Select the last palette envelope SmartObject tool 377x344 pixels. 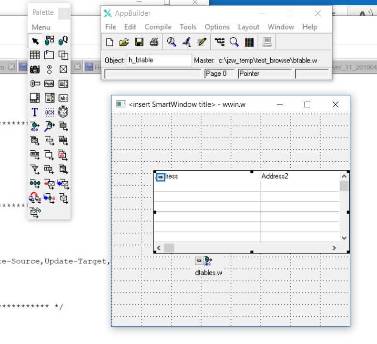35,212
